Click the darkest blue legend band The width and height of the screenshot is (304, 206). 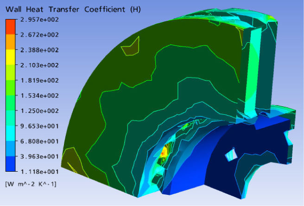pos(12,164)
